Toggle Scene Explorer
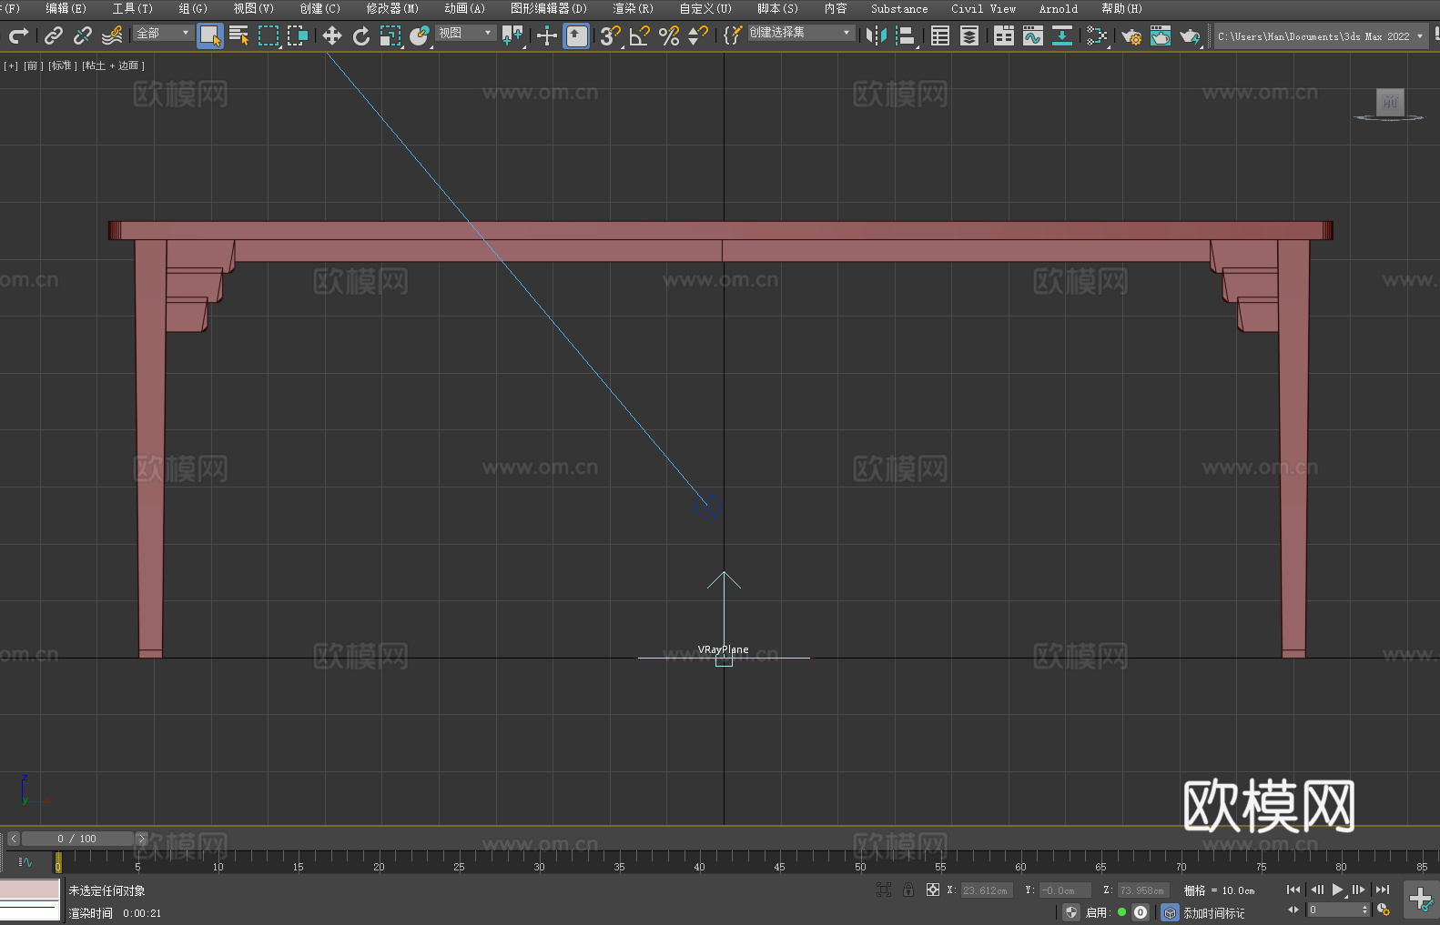Image resolution: width=1440 pixels, height=925 pixels. click(x=940, y=35)
